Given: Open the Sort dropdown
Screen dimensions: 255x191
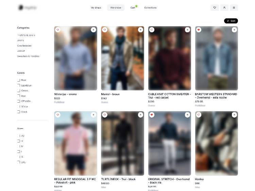Looking at the screenshot, I should [231, 21].
